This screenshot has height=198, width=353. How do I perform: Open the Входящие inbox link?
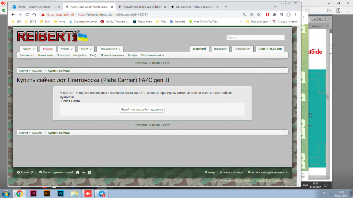[x=220, y=49]
